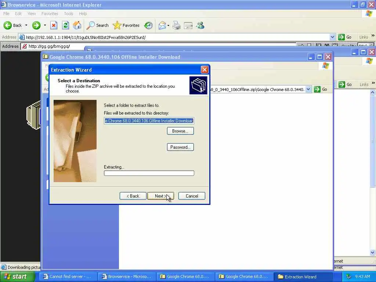376x282 pixels.
Task: Click the green Forward arrow in IE toolbar
Action: 36,25
